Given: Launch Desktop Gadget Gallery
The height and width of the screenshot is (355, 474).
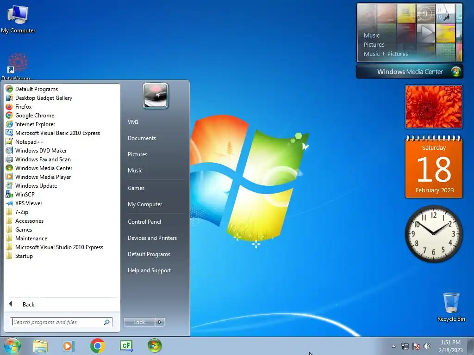Looking at the screenshot, I should pyautogui.click(x=39, y=98).
